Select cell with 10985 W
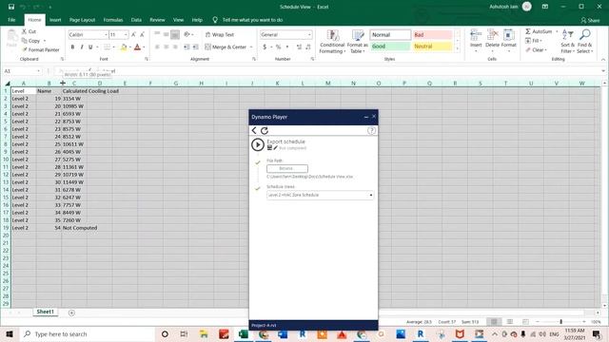Viewport: 609px width, 342px height. (74, 106)
